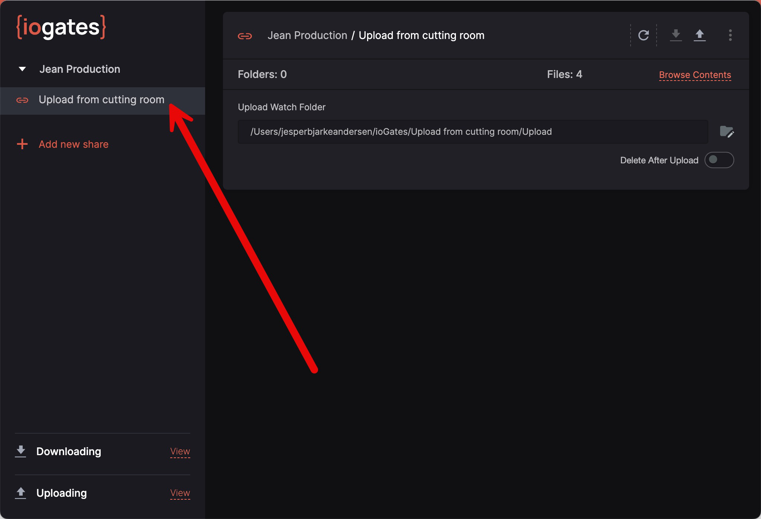Click View link next to Downloading
761x519 pixels.
180,451
